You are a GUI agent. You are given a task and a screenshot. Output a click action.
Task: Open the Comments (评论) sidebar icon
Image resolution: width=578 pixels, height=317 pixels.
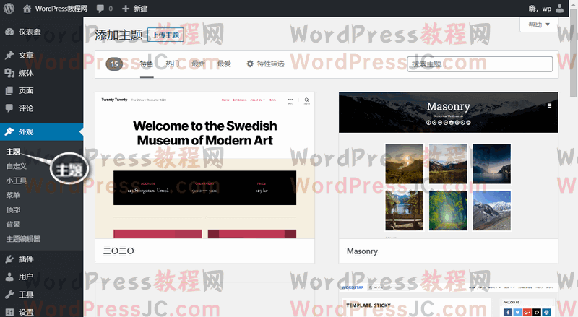[x=9, y=108]
